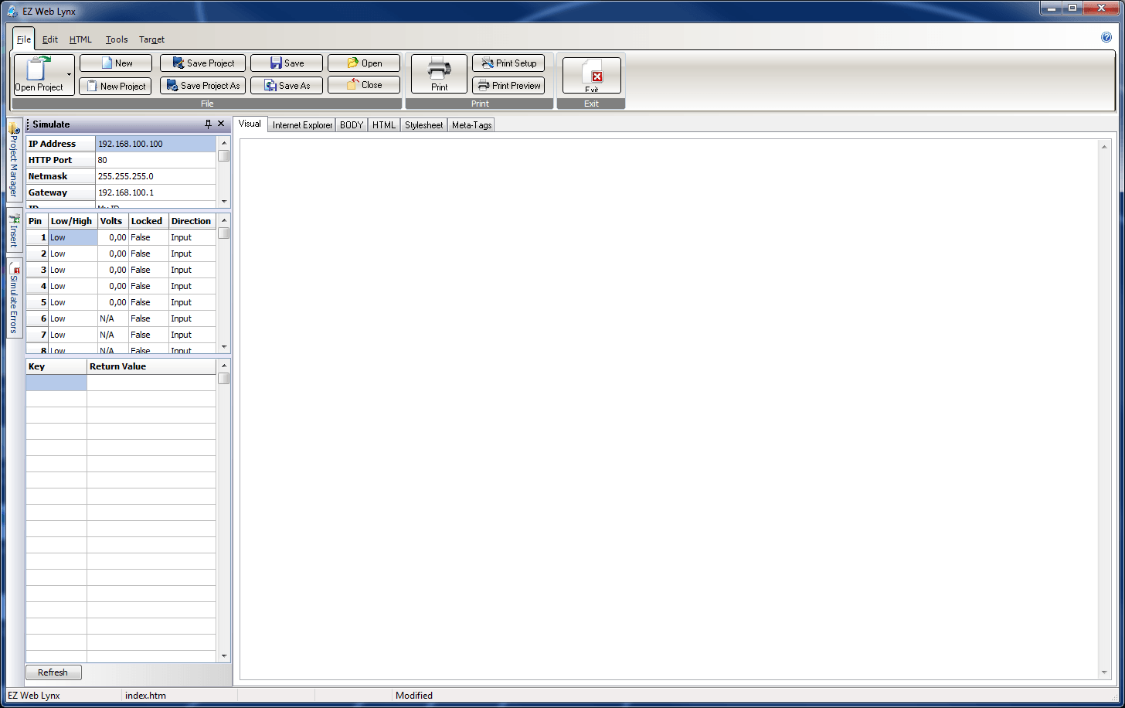Expand the Insert side panel tab
The height and width of the screenshot is (708, 1125).
click(14, 232)
